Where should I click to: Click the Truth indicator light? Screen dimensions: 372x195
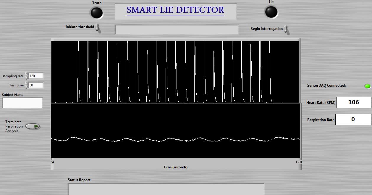96,12
